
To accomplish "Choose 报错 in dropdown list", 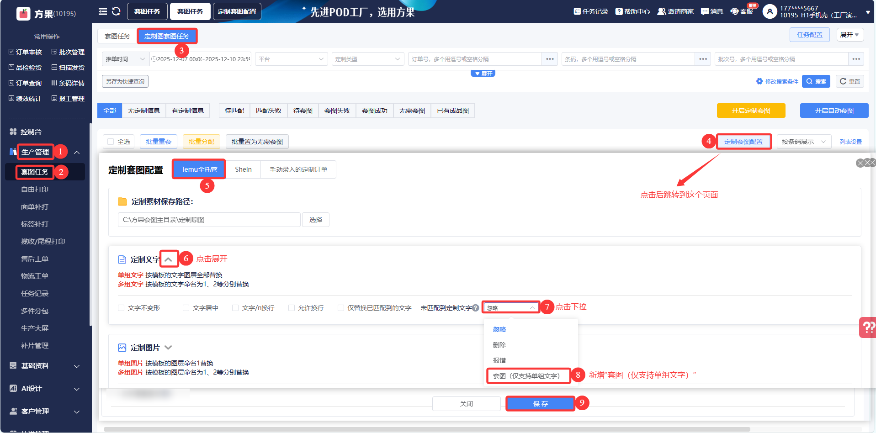I will coord(499,360).
